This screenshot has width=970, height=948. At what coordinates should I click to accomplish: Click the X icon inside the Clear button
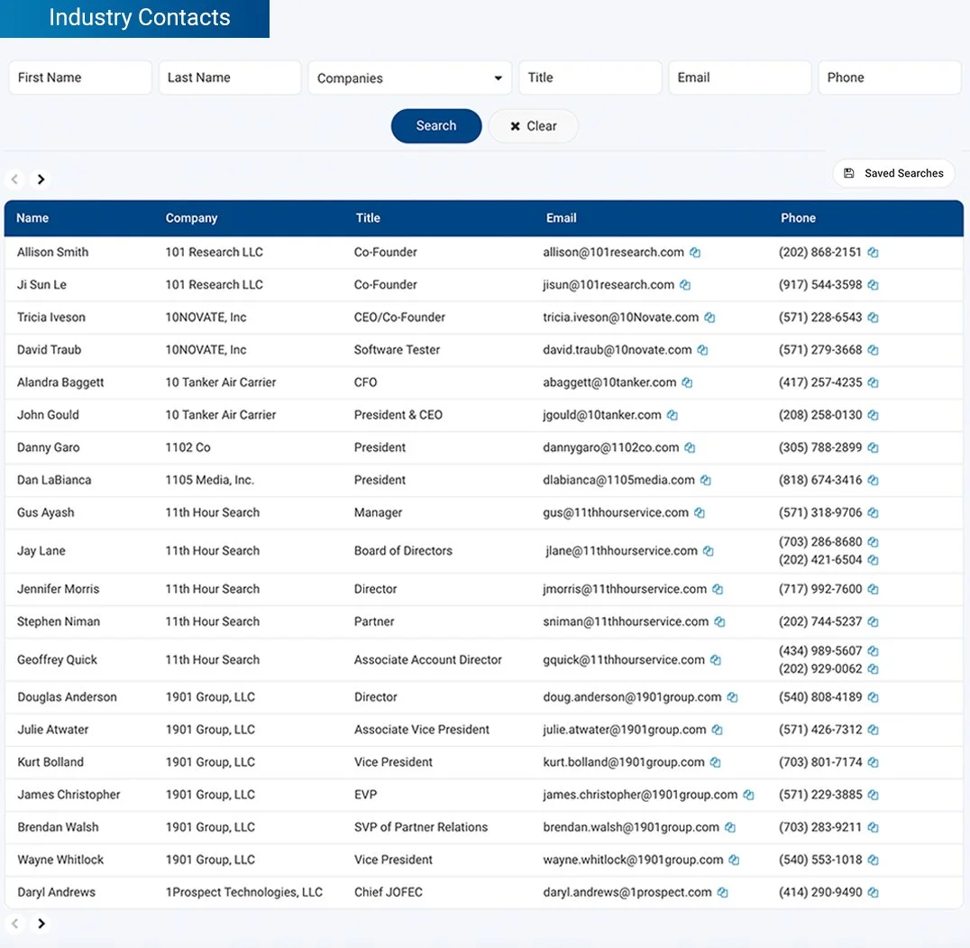pos(514,126)
